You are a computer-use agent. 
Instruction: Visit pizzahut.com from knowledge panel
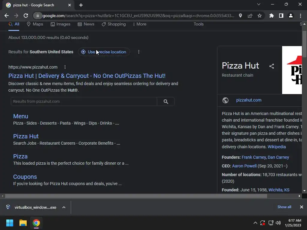pos(249,100)
